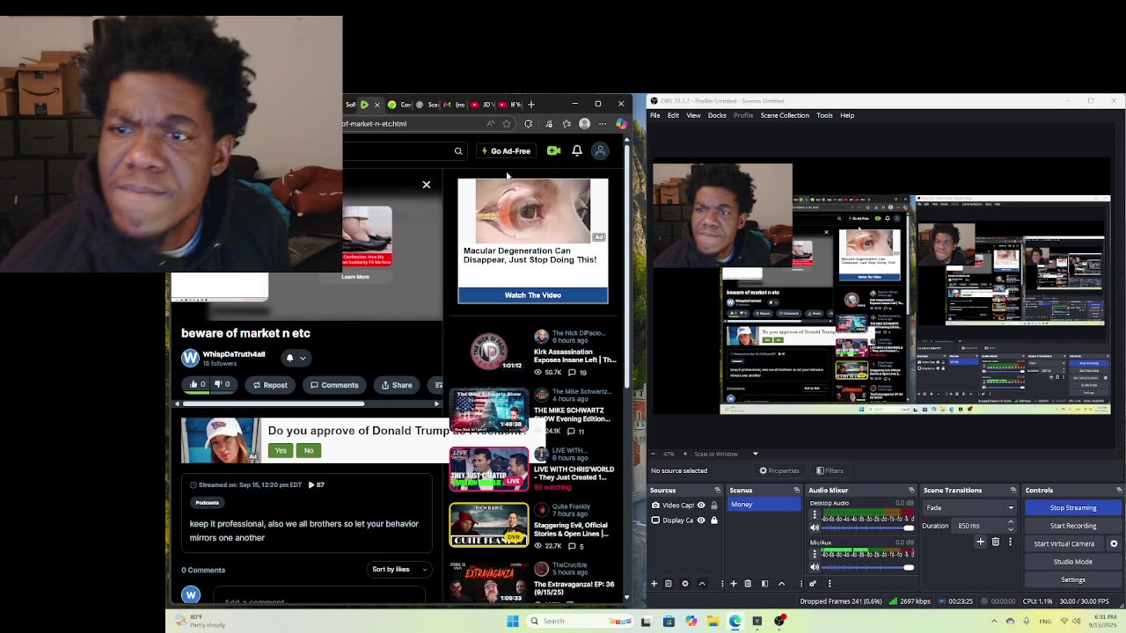Decrease transition duration stepper down
This screenshot has height=633, width=1126.
1011,530
